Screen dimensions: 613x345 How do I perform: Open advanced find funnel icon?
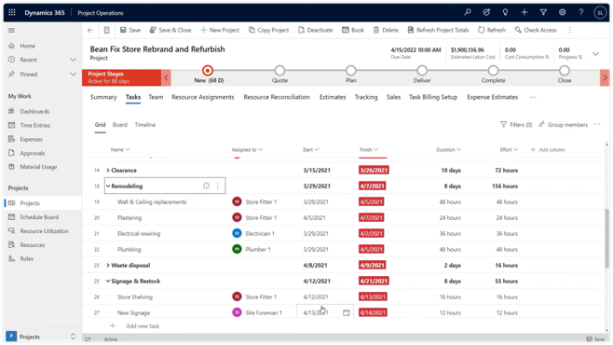tap(543, 12)
